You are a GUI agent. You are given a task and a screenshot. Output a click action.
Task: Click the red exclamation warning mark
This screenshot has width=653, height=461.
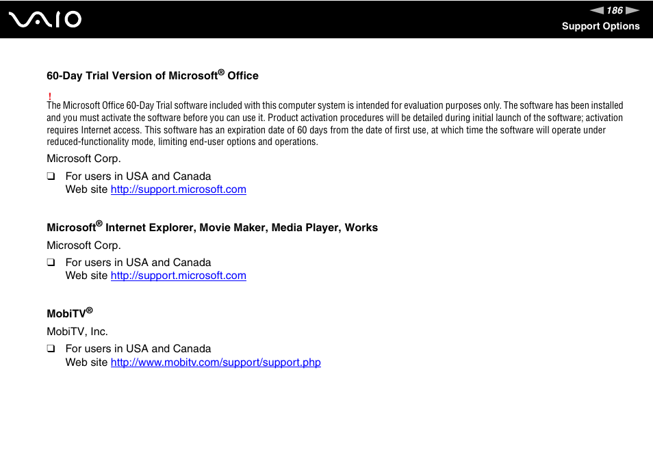point(49,96)
